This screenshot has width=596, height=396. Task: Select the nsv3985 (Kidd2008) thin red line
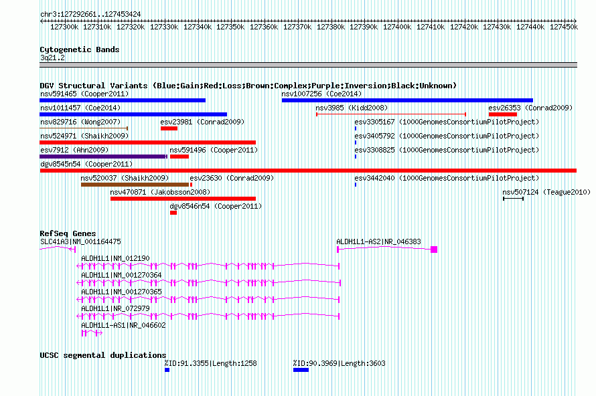coord(391,114)
